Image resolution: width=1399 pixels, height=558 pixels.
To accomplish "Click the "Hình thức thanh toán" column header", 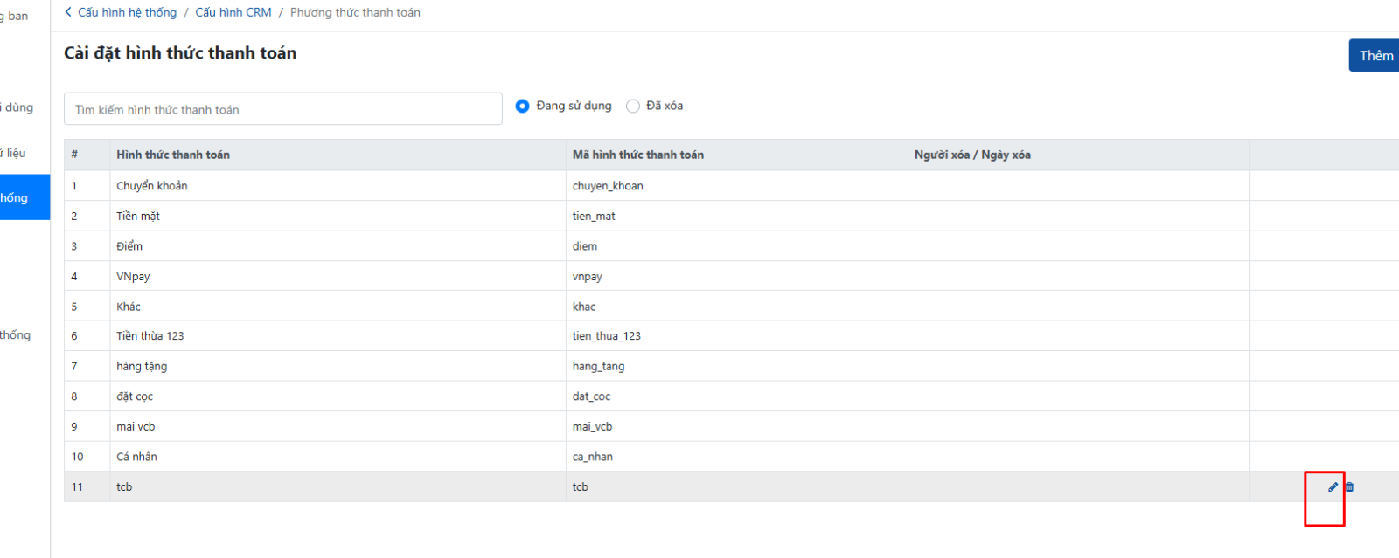I will coord(173,155).
